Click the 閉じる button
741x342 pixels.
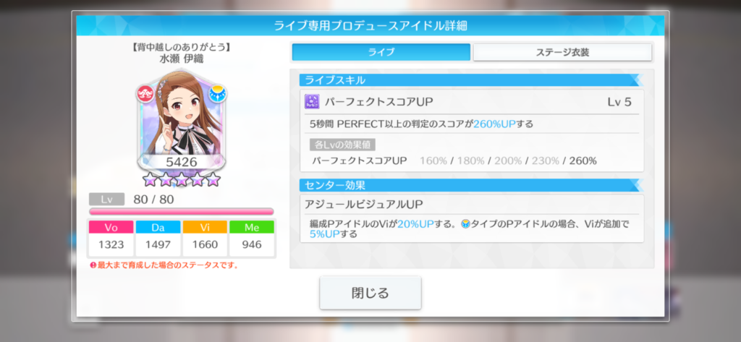coord(370,293)
